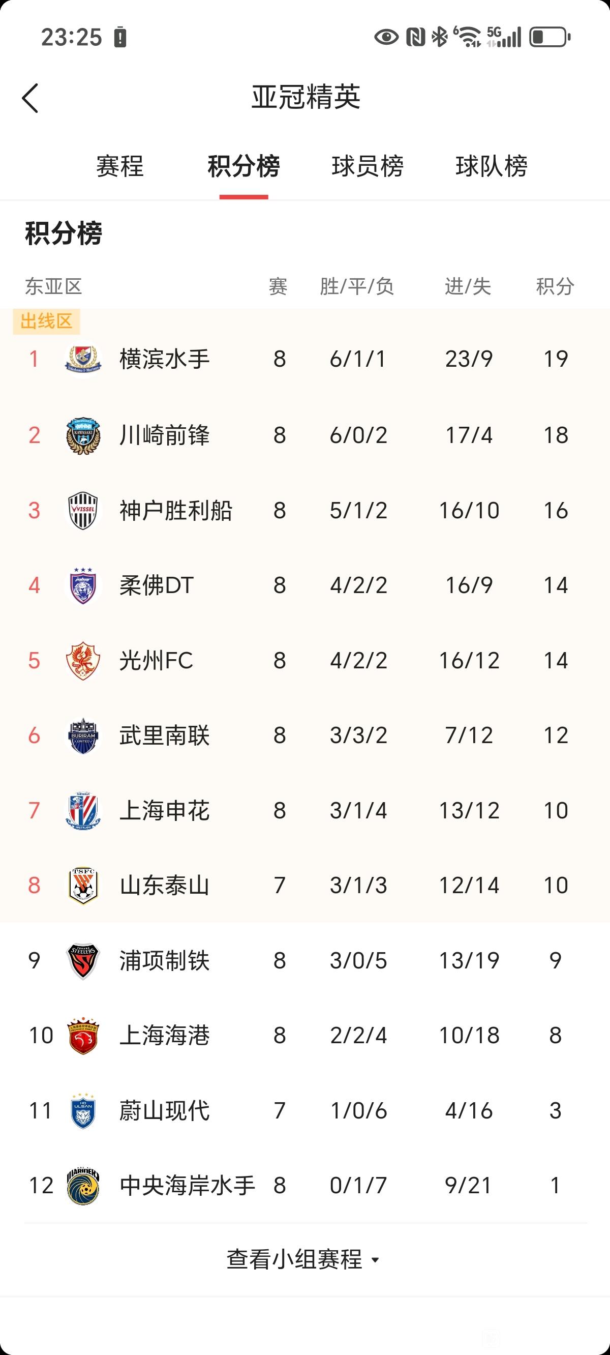Image resolution: width=610 pixels, height=1355 pixels.
Task: Go to the 球队榜 tab
Action: (x=492, y=166)
